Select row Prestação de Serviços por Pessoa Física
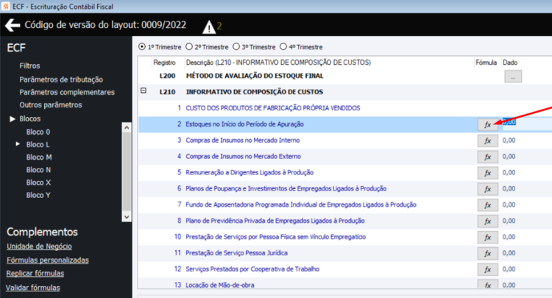This screenshot has height=298, width=552. coord(345,237)
